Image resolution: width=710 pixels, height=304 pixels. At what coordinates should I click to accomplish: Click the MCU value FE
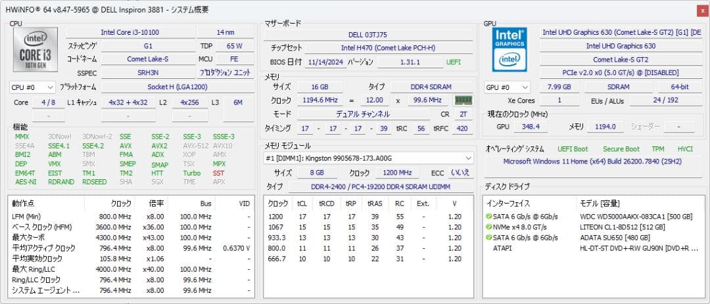click(x=235, y=59)
